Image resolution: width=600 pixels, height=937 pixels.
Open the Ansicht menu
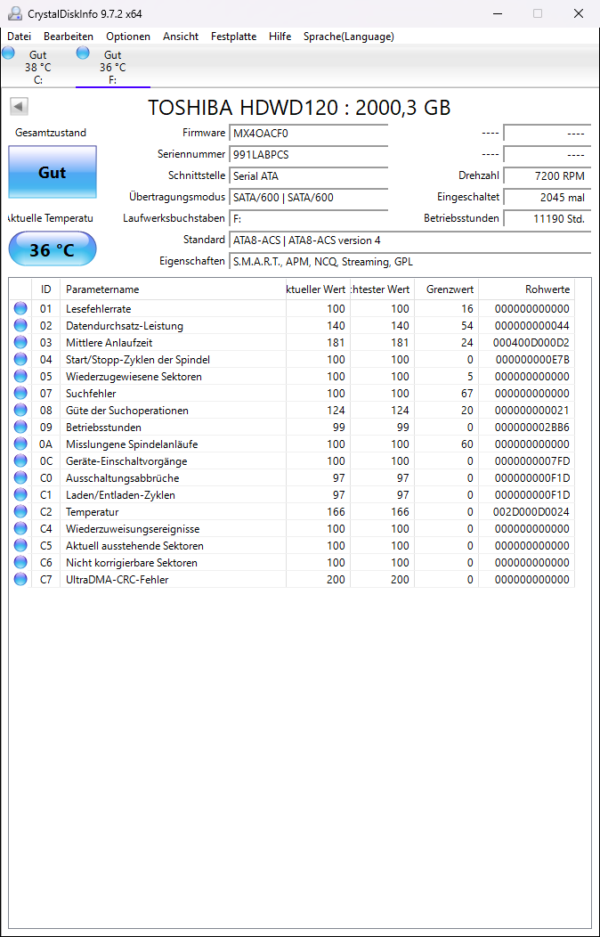tap(181, 37)
